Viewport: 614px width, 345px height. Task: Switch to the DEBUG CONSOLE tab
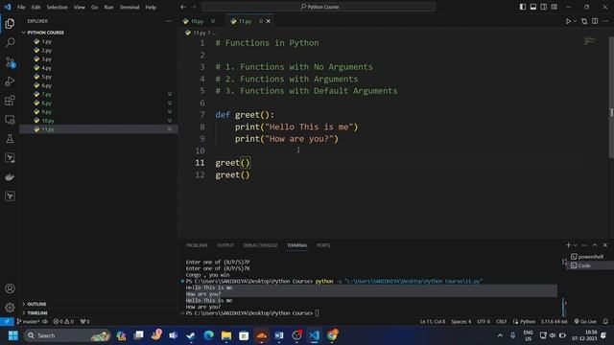[x=260, y=245]
